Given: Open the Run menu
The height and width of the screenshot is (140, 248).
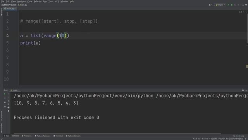Looking at the screenshot, I should click(45, 2).
